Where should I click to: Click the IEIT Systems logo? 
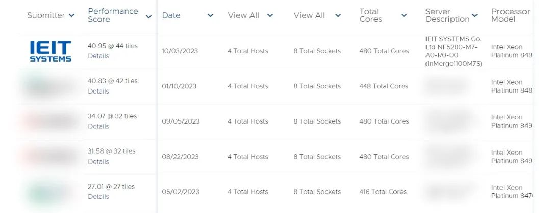(x=50, y=51)
